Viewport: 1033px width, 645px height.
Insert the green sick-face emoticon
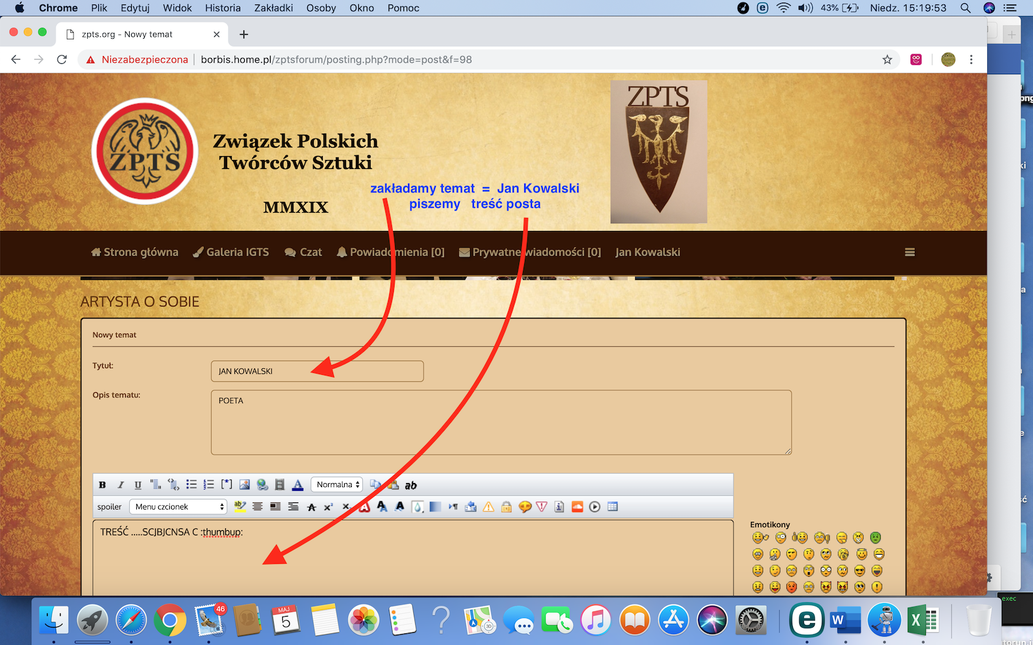click(x=875, y=538)
